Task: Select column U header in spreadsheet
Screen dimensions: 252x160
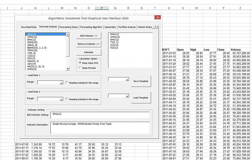Action: [x=169, y=8]
